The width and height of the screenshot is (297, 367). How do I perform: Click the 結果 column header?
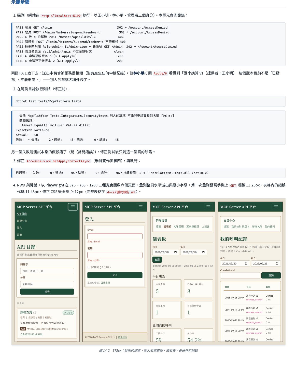pyautogui.click(x=268, y=287)
